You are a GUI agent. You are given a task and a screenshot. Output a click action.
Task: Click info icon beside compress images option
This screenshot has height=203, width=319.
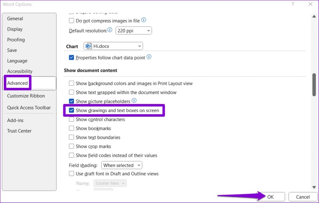click(144, 20)
